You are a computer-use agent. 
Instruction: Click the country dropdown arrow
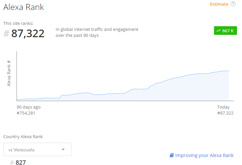tap(63, 149)
